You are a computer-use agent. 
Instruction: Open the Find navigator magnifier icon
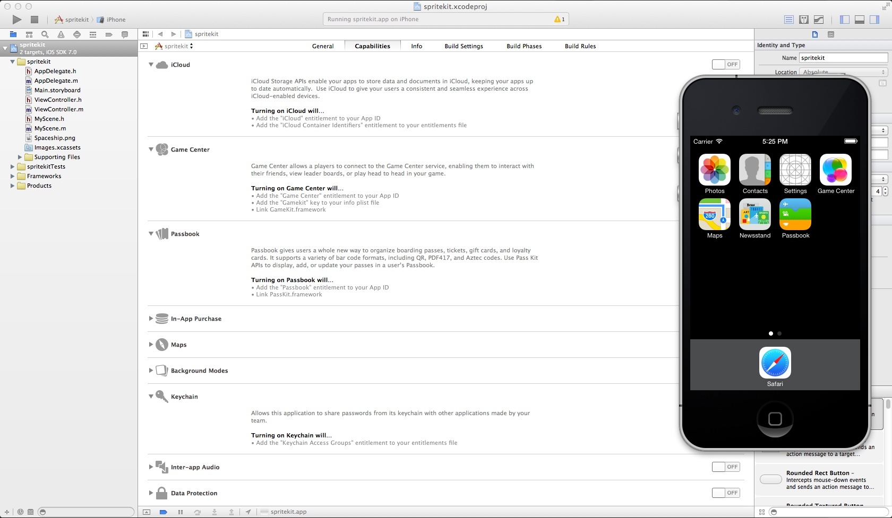click(x=45, y=34)
